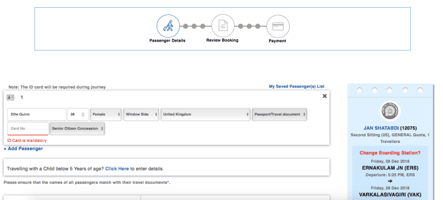Click 'Departure: 5:25 PM, ERS' text
Screen dimensions: 443x200
point(390,175)
